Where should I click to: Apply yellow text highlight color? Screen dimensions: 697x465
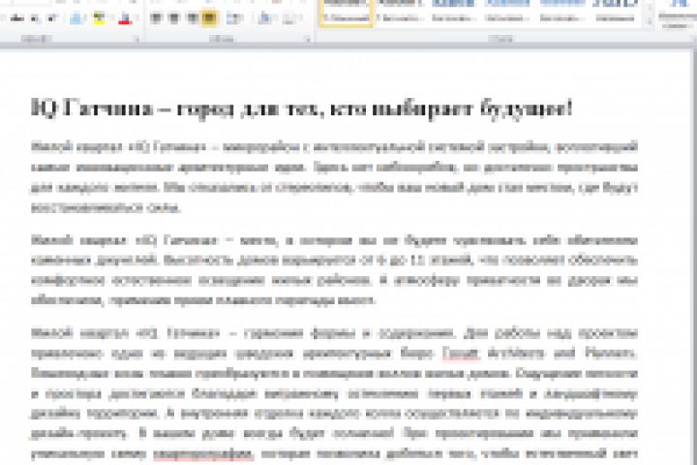pyautogui.click(x=99, y=18)
